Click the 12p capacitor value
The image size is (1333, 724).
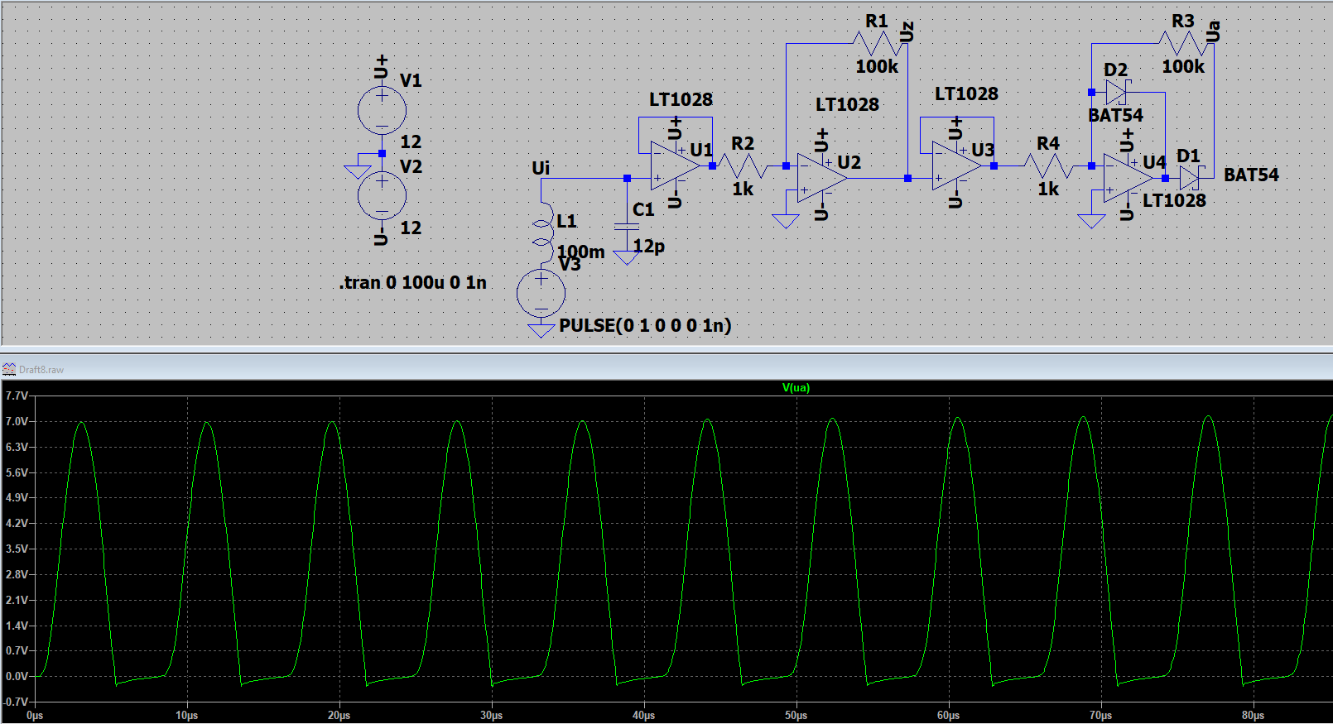(x=649, y=247)
